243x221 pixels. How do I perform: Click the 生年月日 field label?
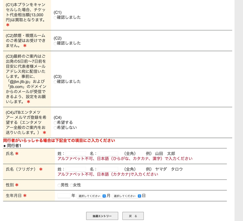coord(14,196)
